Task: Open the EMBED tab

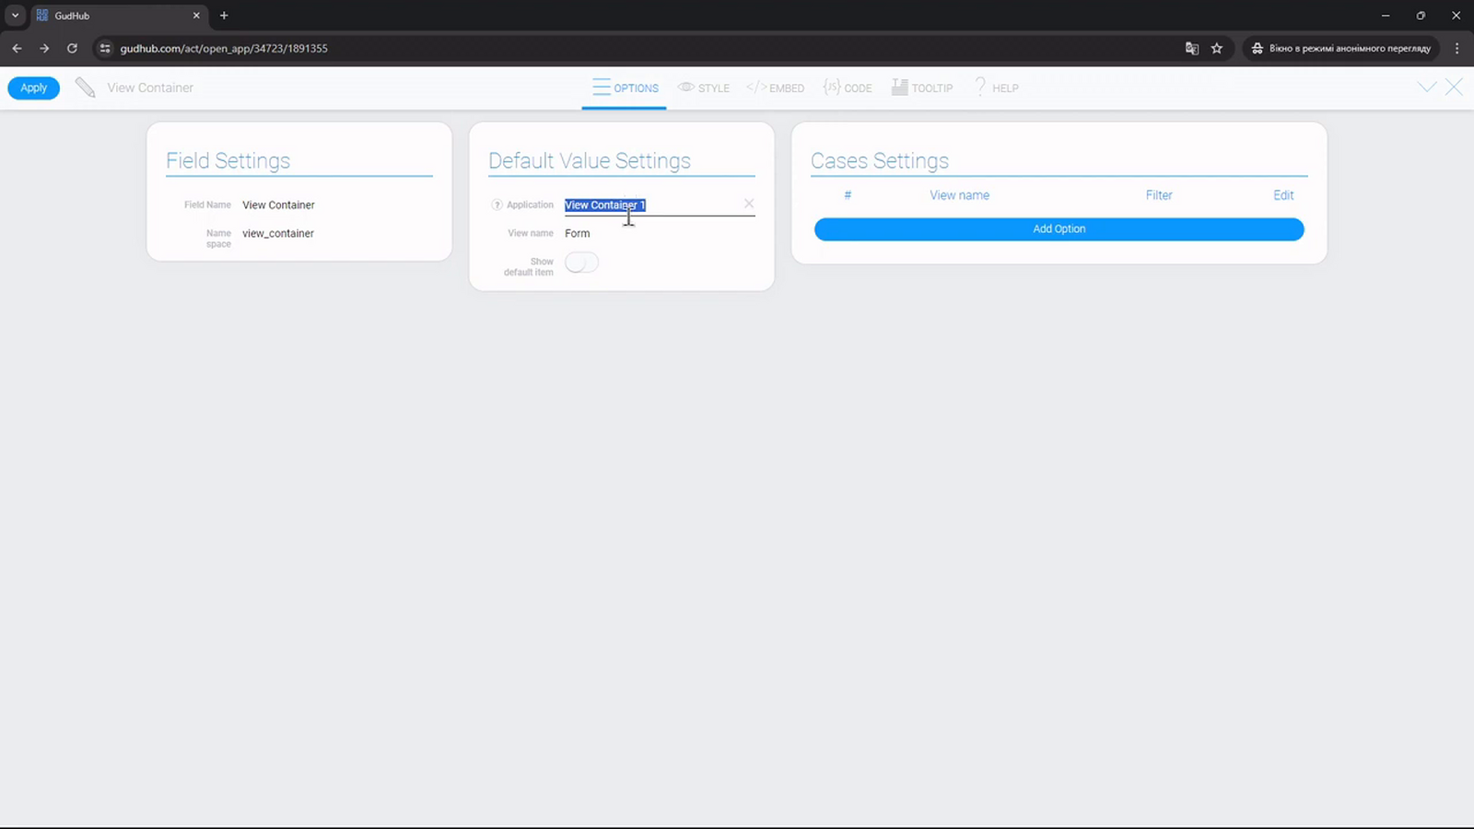Action: (x=775, y=88)
